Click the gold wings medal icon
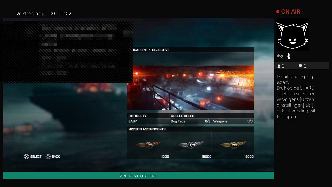This screenshot has width=332, height=187. pyautogui.click(x=233, y=145)
